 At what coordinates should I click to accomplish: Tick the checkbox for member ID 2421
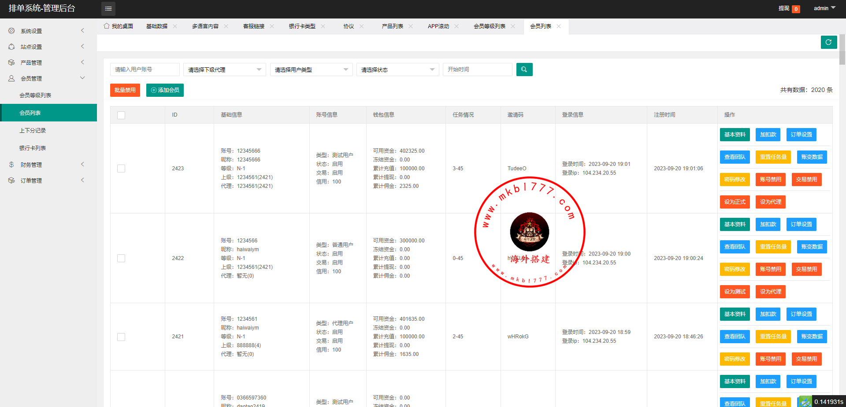121,337
